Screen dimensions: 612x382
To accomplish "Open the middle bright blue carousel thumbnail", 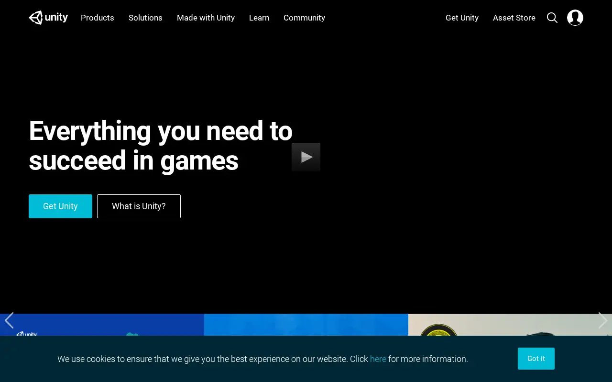I will coord(306,325).
